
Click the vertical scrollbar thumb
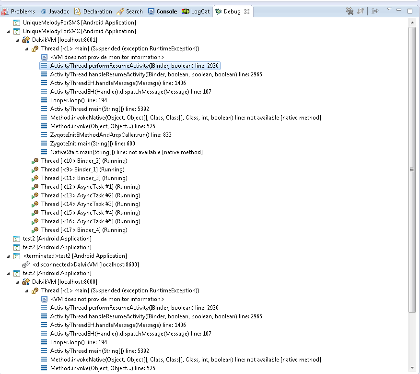click(x=412, y=169)
